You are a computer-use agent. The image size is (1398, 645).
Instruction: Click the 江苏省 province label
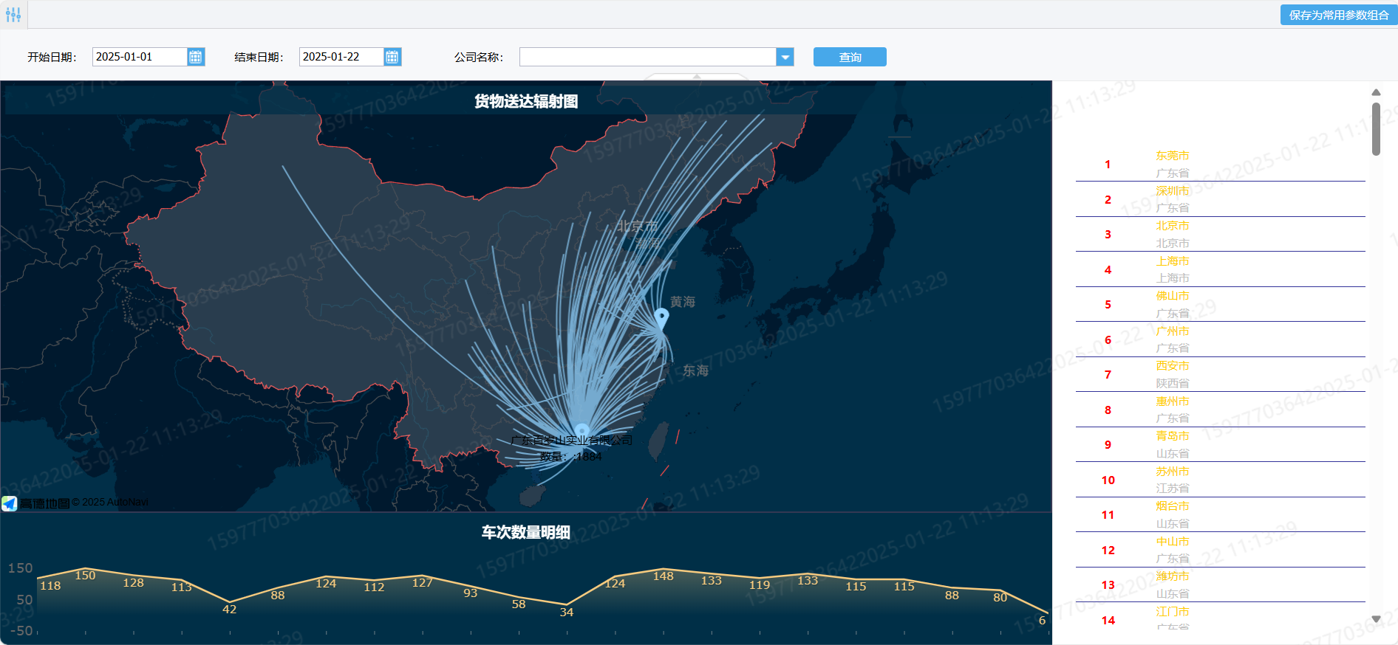[1173, 489]
